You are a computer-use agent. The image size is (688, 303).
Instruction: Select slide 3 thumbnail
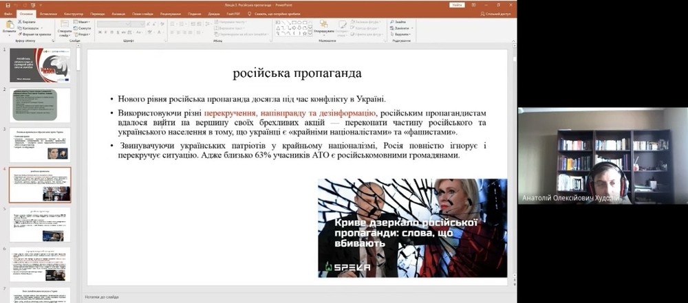pos(40,145)
